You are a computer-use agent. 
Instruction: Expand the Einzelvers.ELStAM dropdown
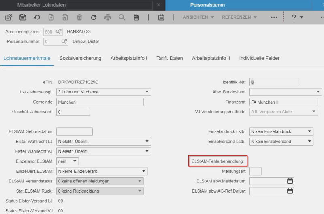143,171
